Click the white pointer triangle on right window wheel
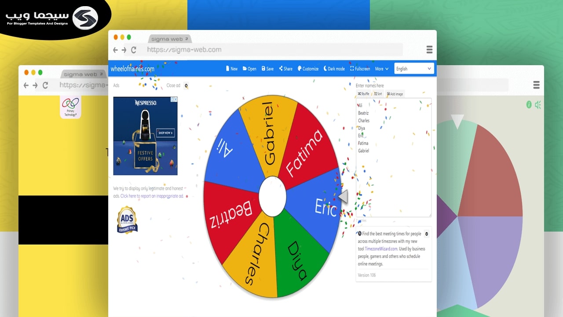This screenshot has width=563, height=317. click(x=458, y=122)
